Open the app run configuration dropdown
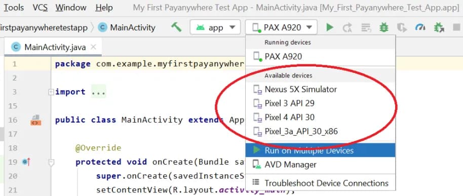463x196 pixels. [216, 27]
